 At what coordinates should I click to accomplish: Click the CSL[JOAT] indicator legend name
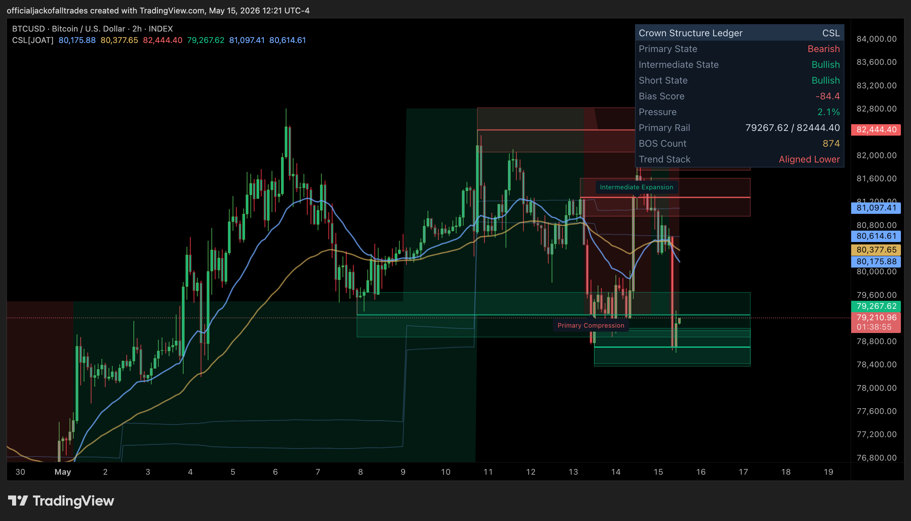33,40
